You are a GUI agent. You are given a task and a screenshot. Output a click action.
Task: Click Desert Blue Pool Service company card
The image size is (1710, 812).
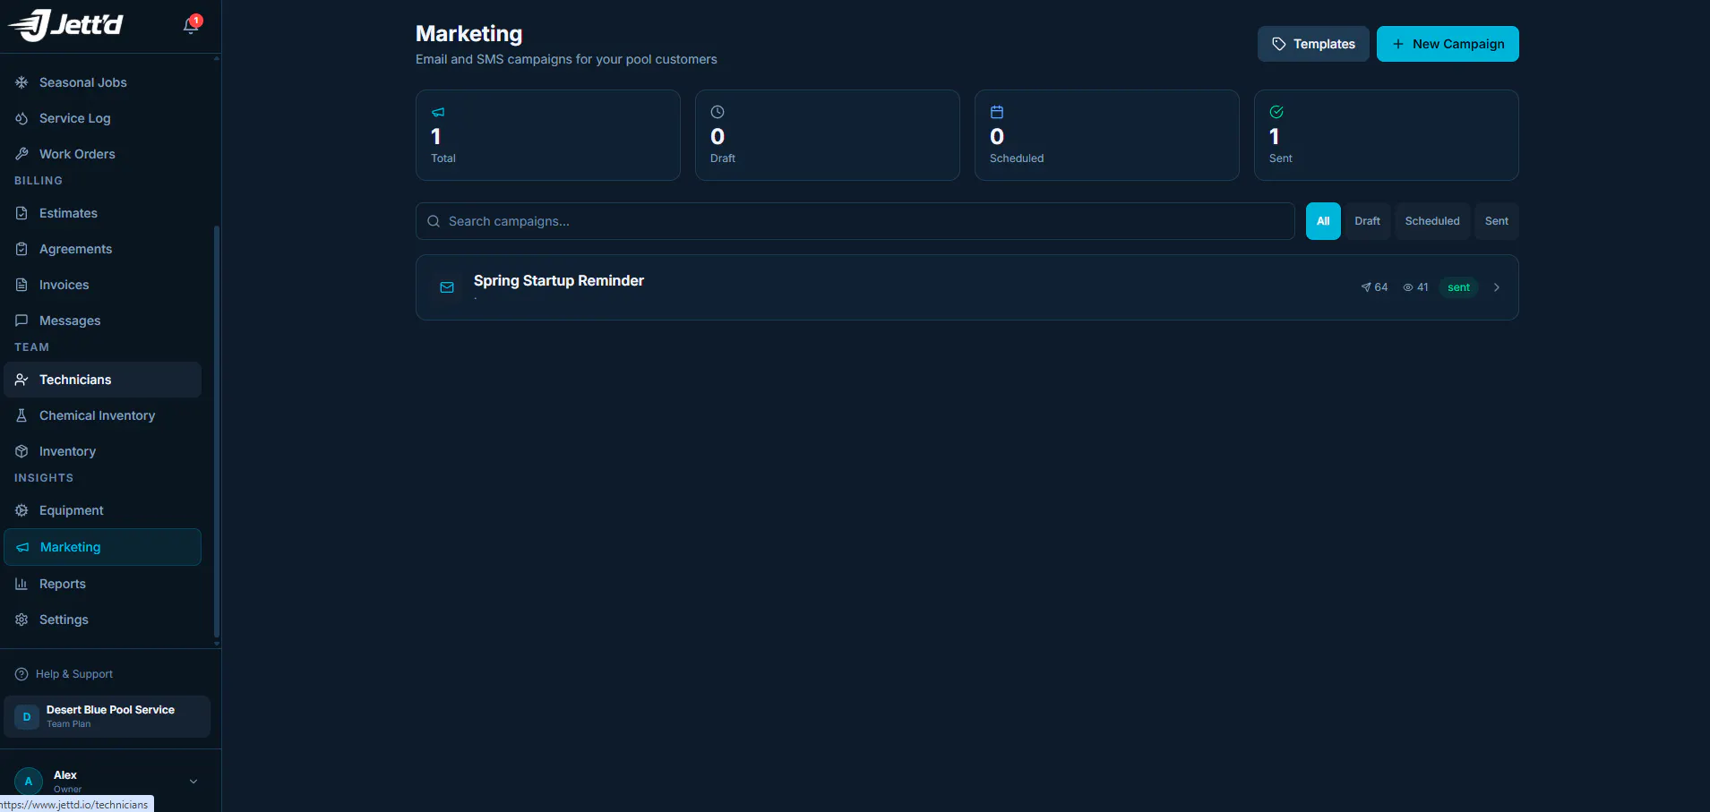point(107,716)
